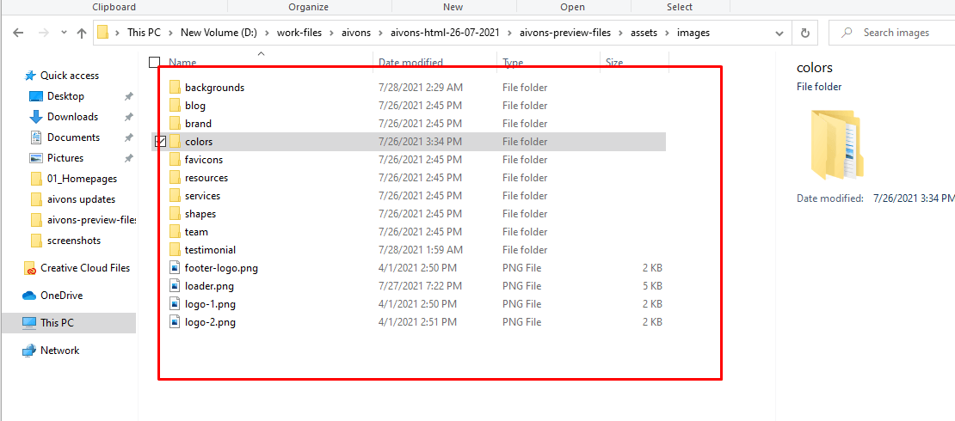Open the address bar history dropdown
The image size is (955, 421).
point(779,33)
